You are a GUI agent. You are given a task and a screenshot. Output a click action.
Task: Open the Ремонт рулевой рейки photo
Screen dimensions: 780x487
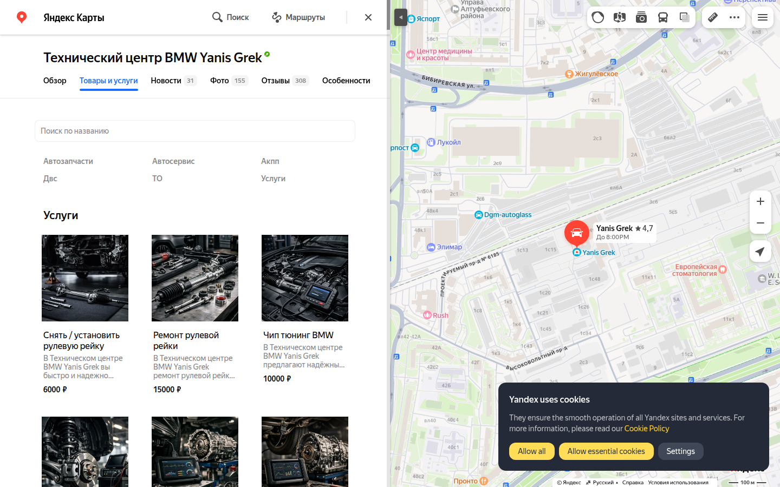195,278
